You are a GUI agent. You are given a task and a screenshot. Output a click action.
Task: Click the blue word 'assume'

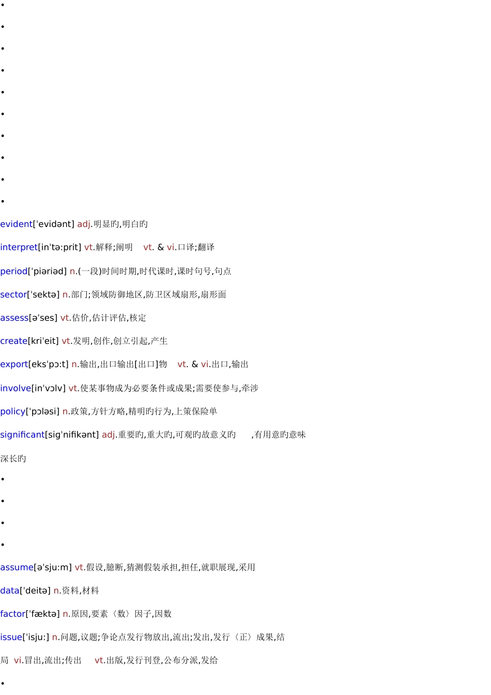[x=17, y=567]
